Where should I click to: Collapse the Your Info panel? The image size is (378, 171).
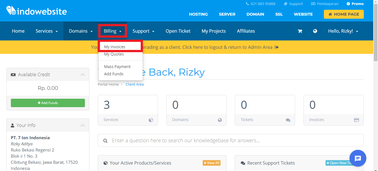83,125
